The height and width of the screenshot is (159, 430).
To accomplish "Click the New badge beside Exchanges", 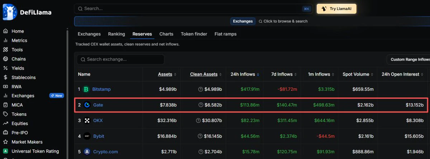I will tap(57, 96).
